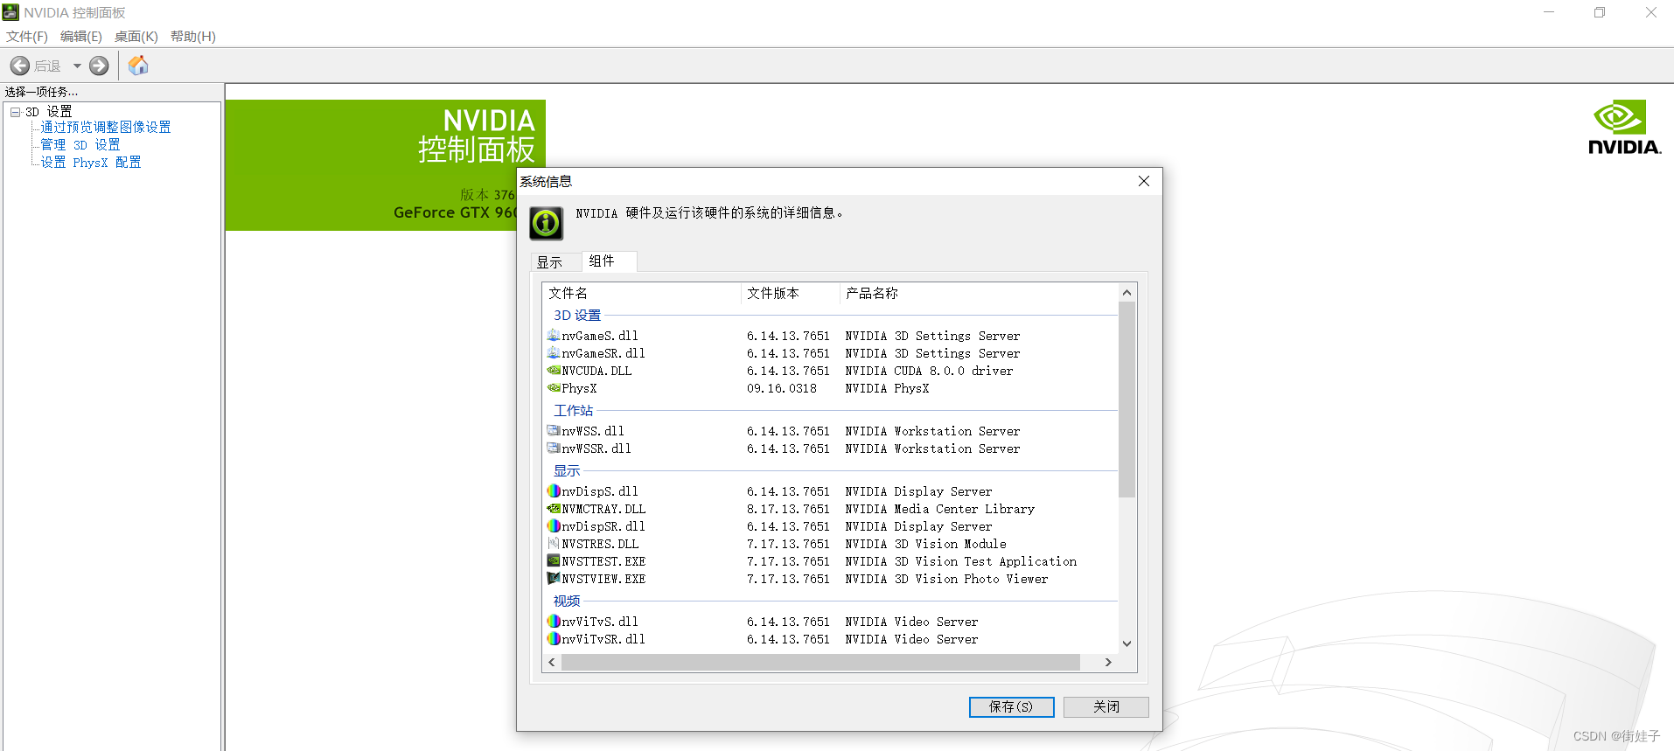Click nvDispSR.dll color icon

click(x=554, y=526)
